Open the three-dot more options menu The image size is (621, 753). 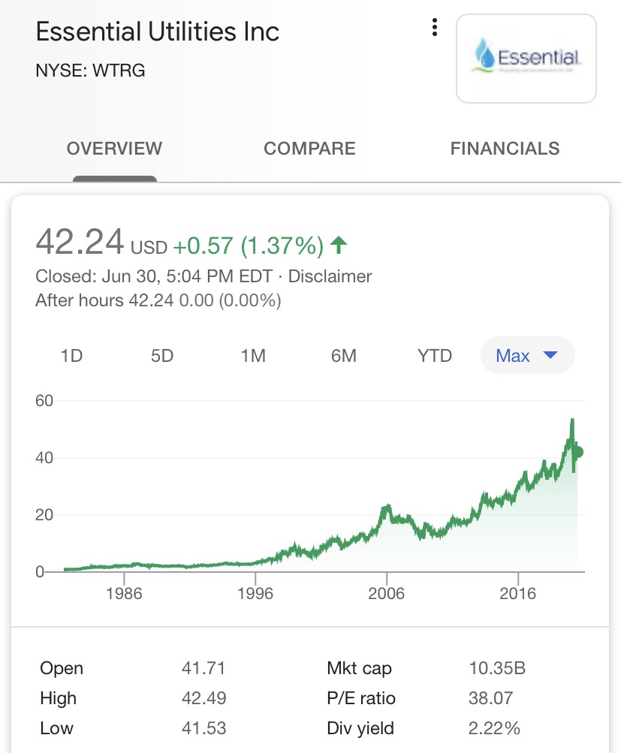pyautogui.click(x=434, y=28)
